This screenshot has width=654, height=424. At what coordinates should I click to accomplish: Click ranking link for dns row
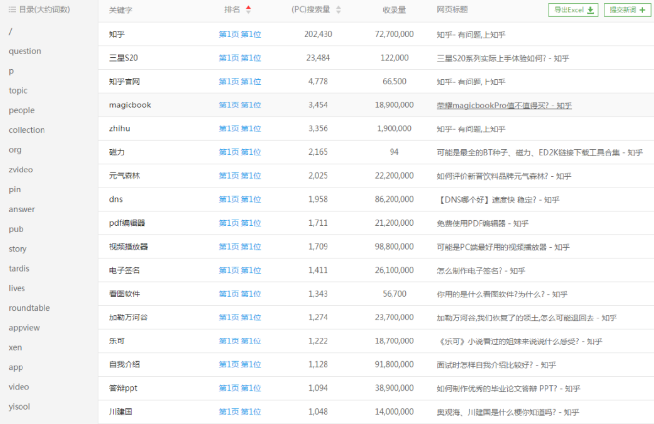coord(240,199)
